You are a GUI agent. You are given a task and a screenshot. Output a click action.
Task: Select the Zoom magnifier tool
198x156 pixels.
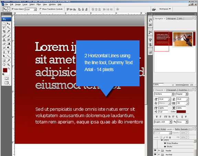click(x=9, y=65)
